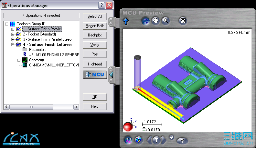Image resolution: width=256 pixels, height=148 pixels.
Task: Click the blue up-arrow icon in MCU Preview
Action: (126, 21)
